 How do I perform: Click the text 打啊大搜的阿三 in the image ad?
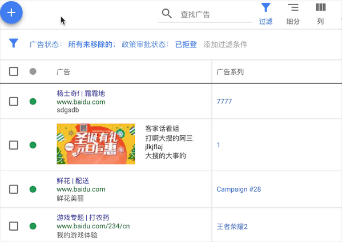pyautogui.click(x=169, y=138)
